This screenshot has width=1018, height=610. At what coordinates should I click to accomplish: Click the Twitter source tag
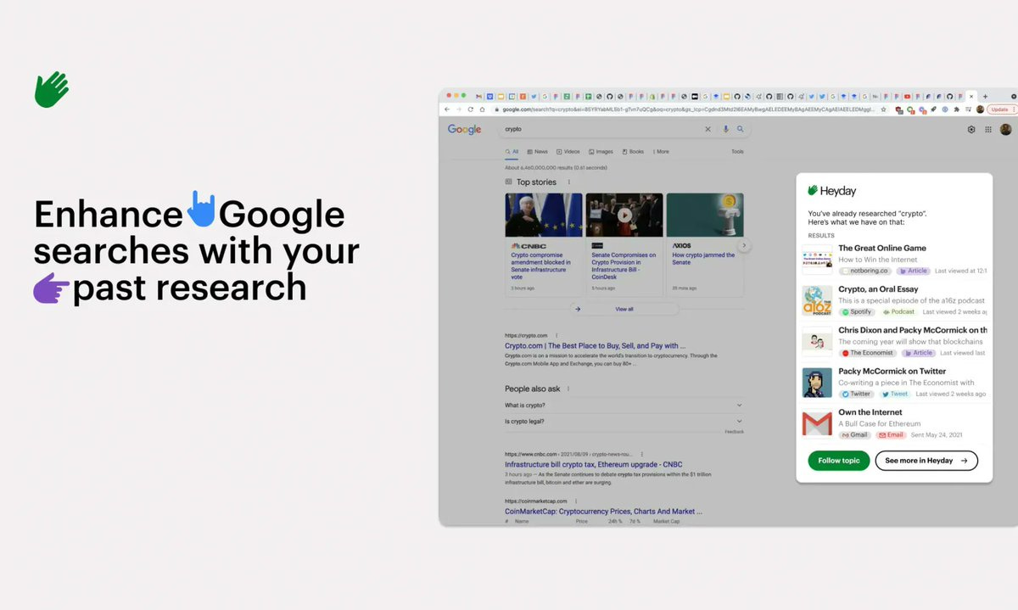pyautogui.click(x=857, y=394)
